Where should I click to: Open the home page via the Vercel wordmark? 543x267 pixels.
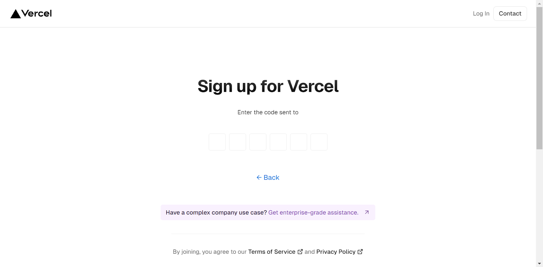[37, 13]
